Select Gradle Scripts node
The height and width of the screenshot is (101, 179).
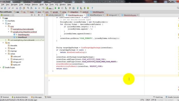pos(10,67)
